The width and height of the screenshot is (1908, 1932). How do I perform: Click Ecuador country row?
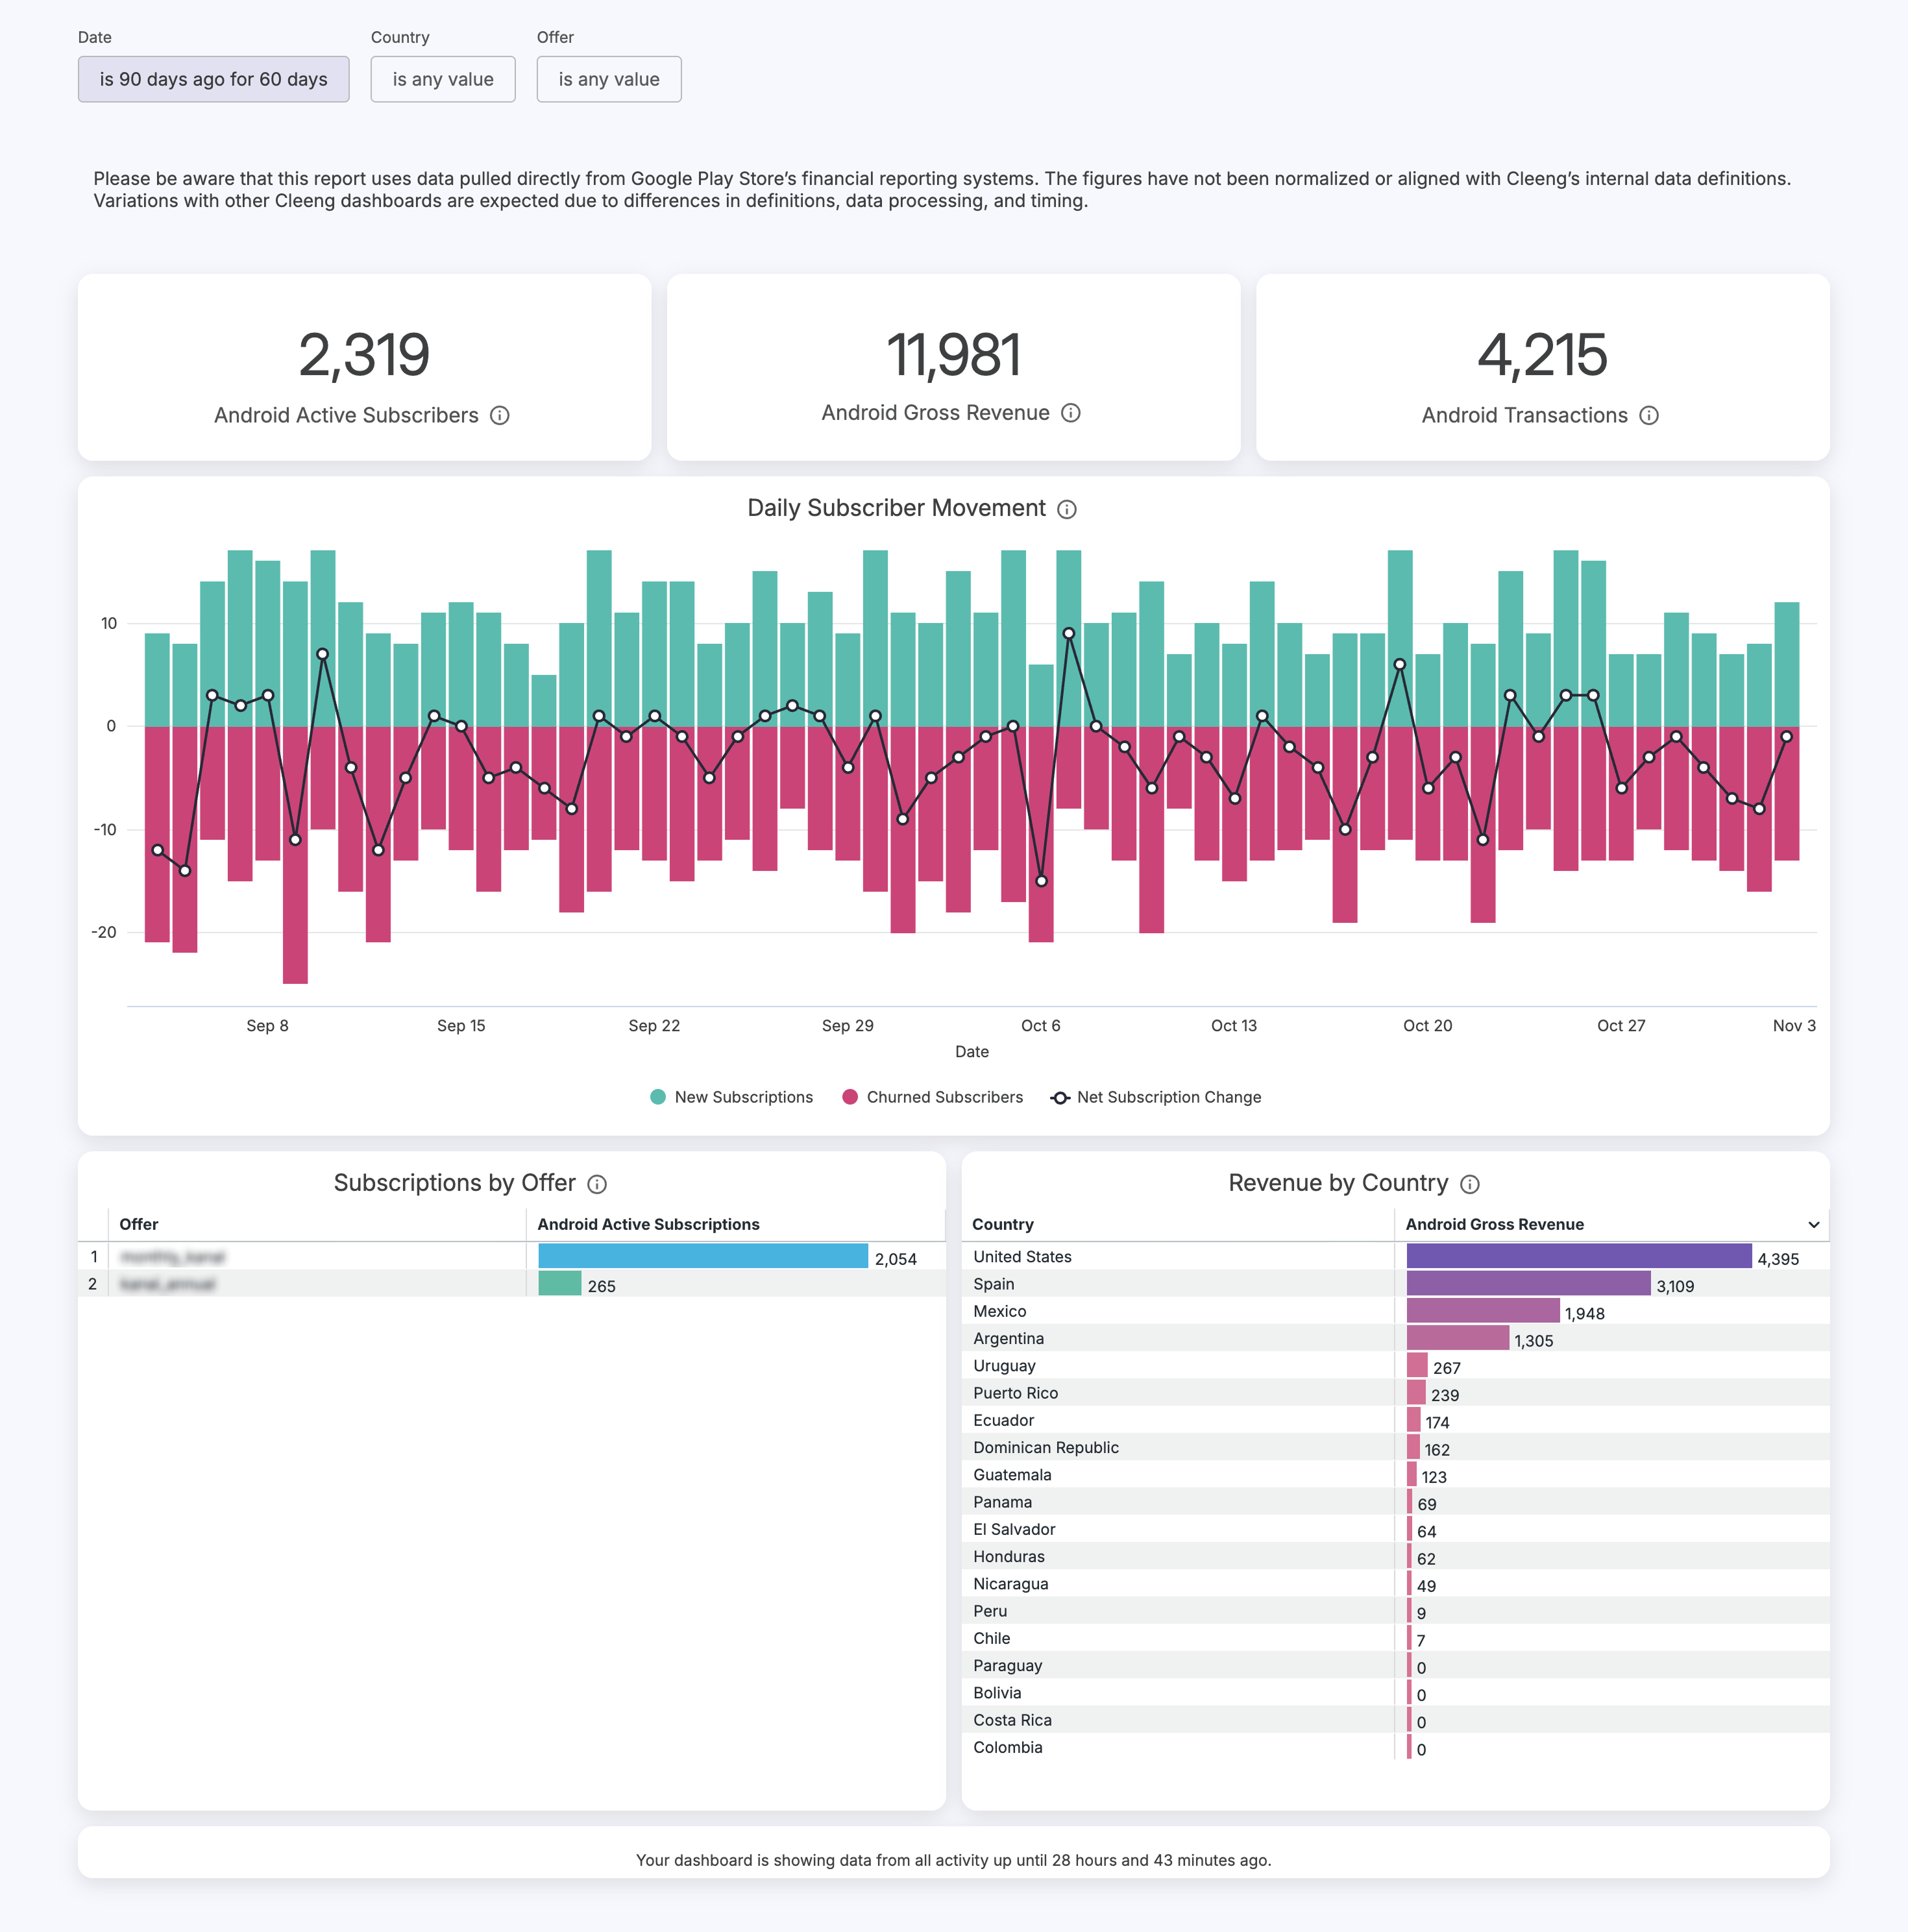(1396, 1420)
